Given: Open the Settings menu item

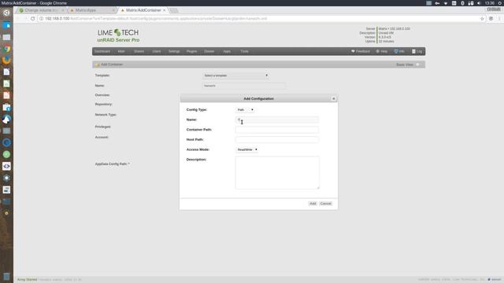Looking at the screenshot, I should point(174,51).
